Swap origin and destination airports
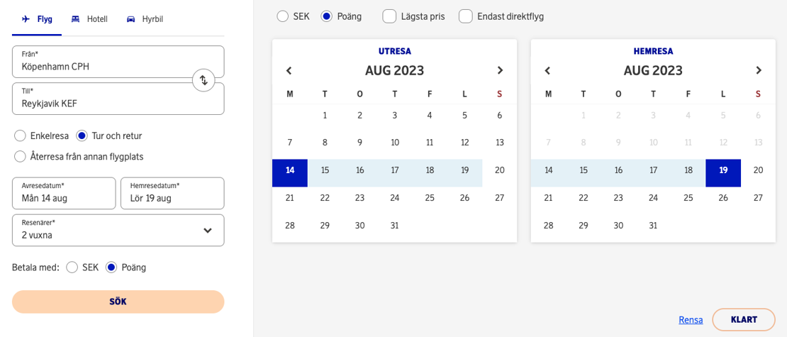This screenshot has width=787, height=337. tap(203, 80)
